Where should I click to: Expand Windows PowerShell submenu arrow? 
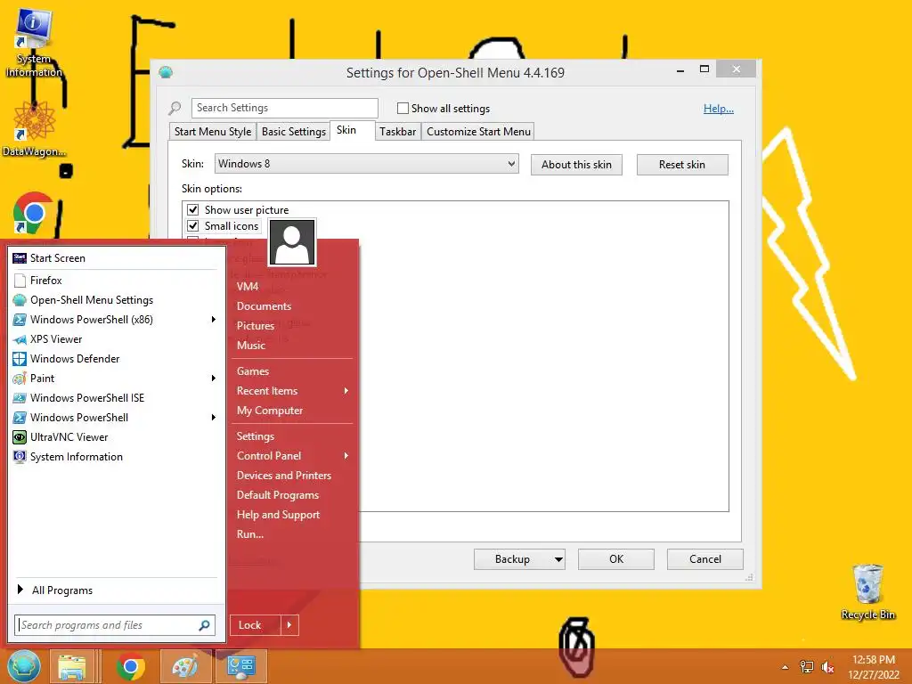point(214,417)
